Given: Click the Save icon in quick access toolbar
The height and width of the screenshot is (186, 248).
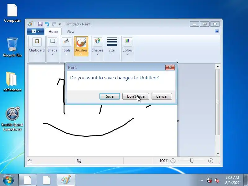Looking at the screenshot, I should (40, 24).
